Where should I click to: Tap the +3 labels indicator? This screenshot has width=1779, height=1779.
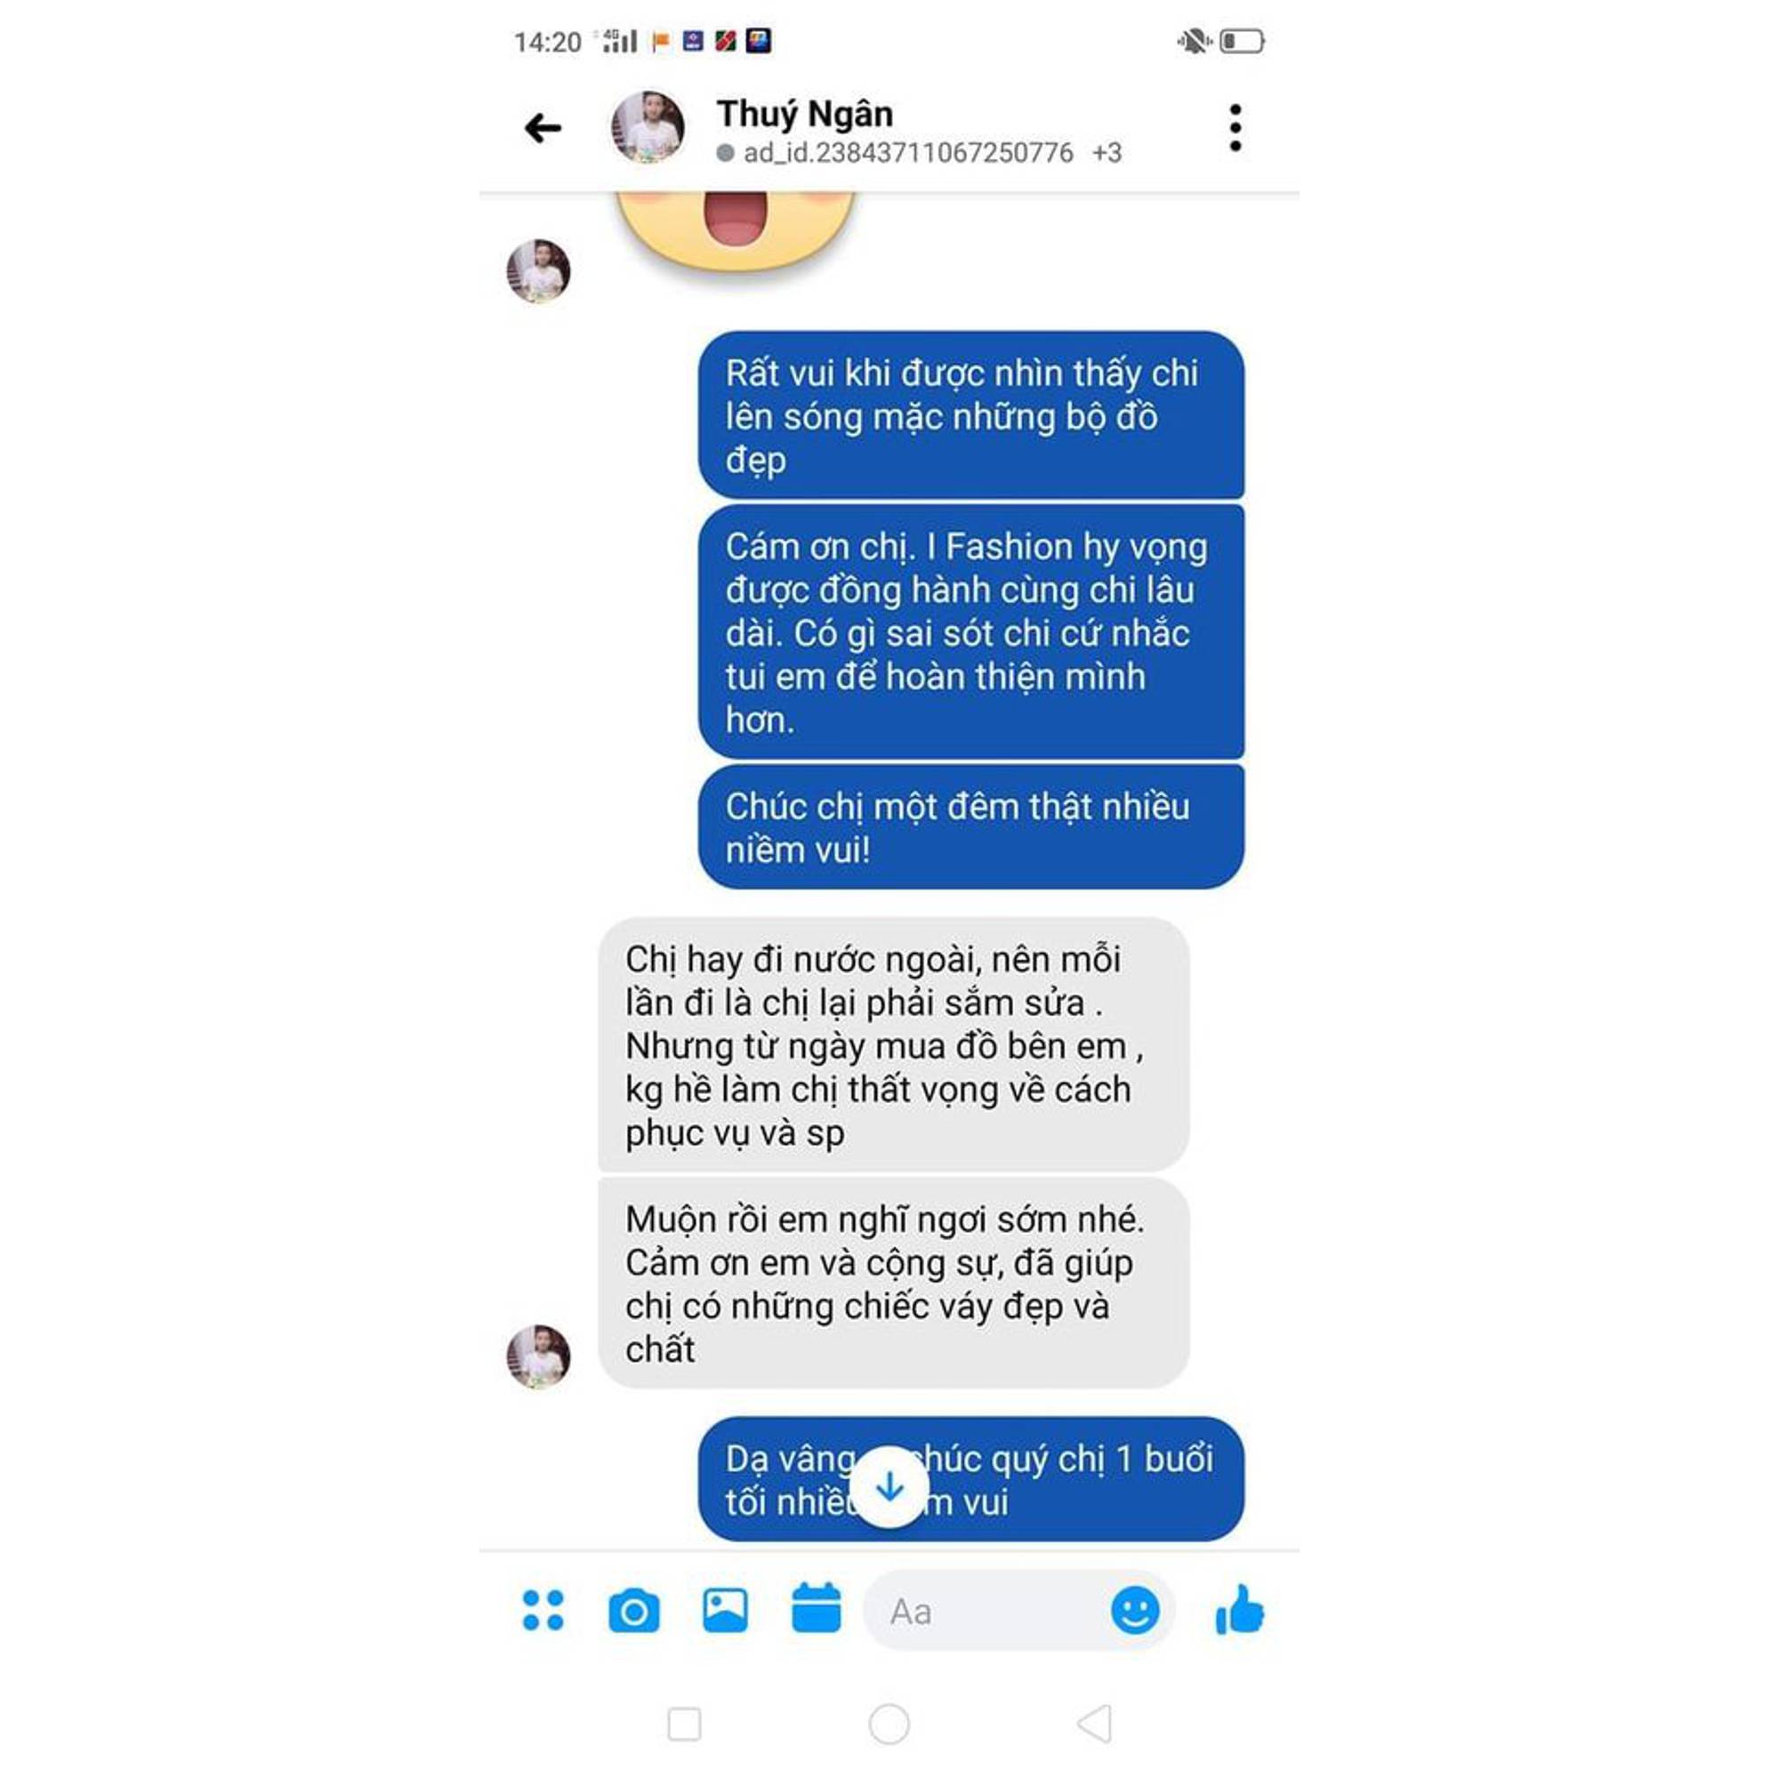[1107, 153]
